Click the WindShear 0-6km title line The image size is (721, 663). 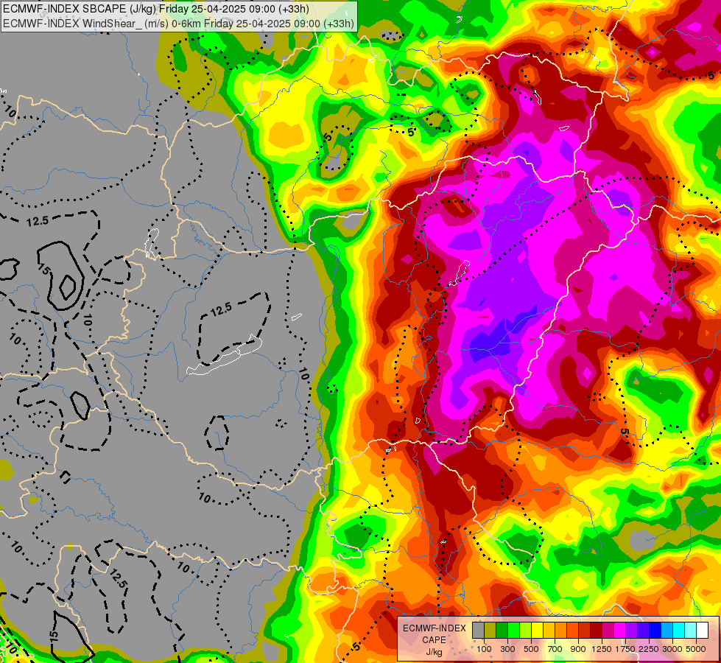(x=178, y=24)
